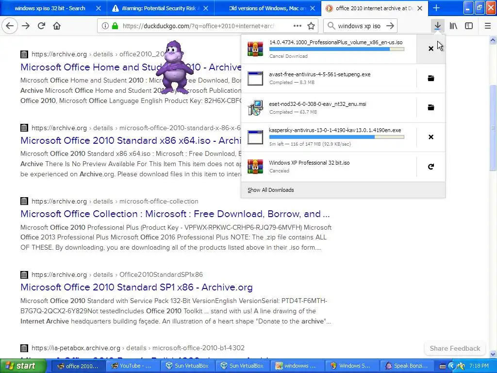This screenshot has width=497, height=373.
Task: Open the Windows start button
Action: point(23,366)
